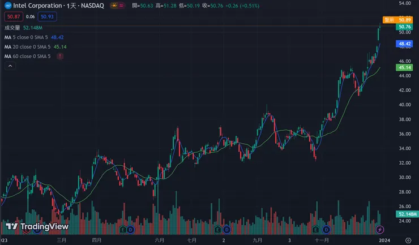
Task: Click the 收=50.76 close value
Action: click(x=213, y=6)
